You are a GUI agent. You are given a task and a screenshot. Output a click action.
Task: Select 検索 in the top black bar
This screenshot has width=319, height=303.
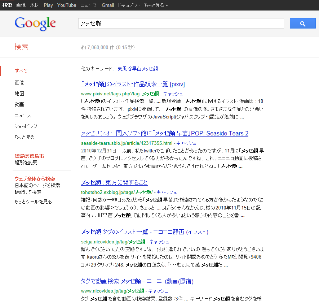pos(7,5)
